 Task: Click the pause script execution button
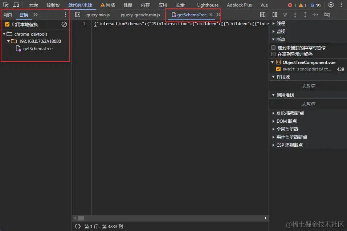tap(275, 15)
